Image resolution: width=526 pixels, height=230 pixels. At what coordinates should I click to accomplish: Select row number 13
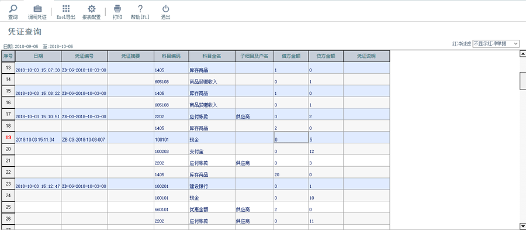tap(8, 68)
